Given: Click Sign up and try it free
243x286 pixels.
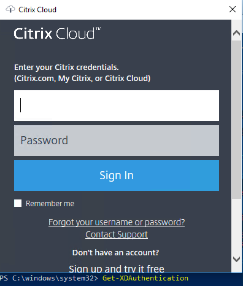Looking at the screenshot, I should point(117,269).
